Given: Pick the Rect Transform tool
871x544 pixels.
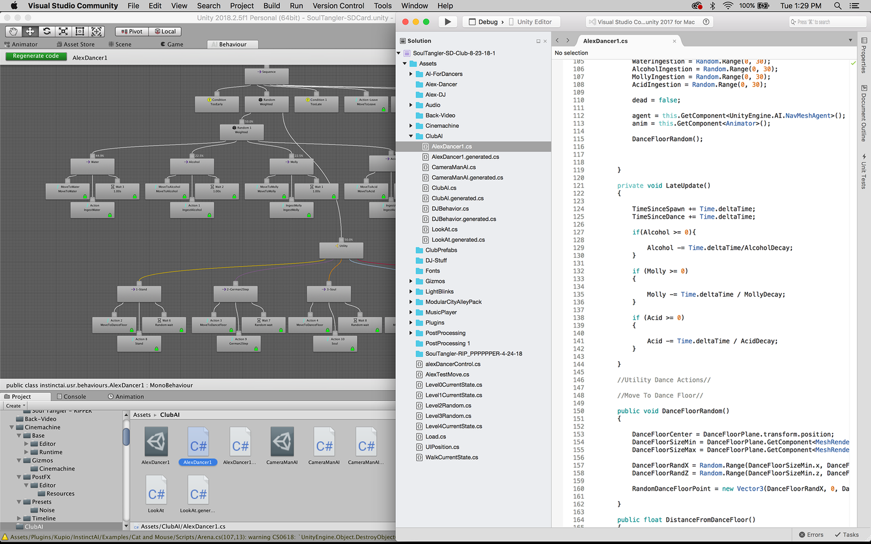Looking at the screenshot, I should point(80,32).
